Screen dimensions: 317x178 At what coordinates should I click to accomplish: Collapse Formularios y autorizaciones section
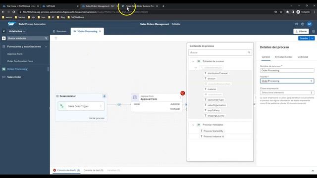46,46
